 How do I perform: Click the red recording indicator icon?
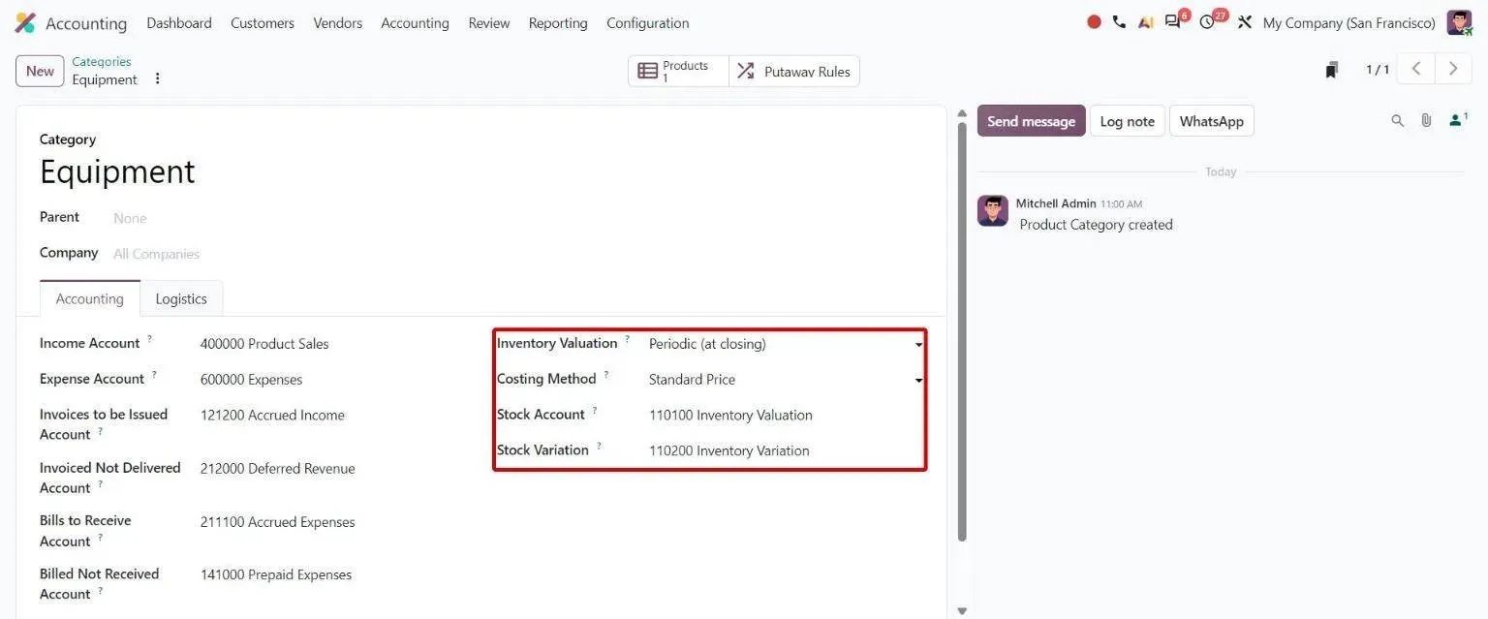point(1094,22)
